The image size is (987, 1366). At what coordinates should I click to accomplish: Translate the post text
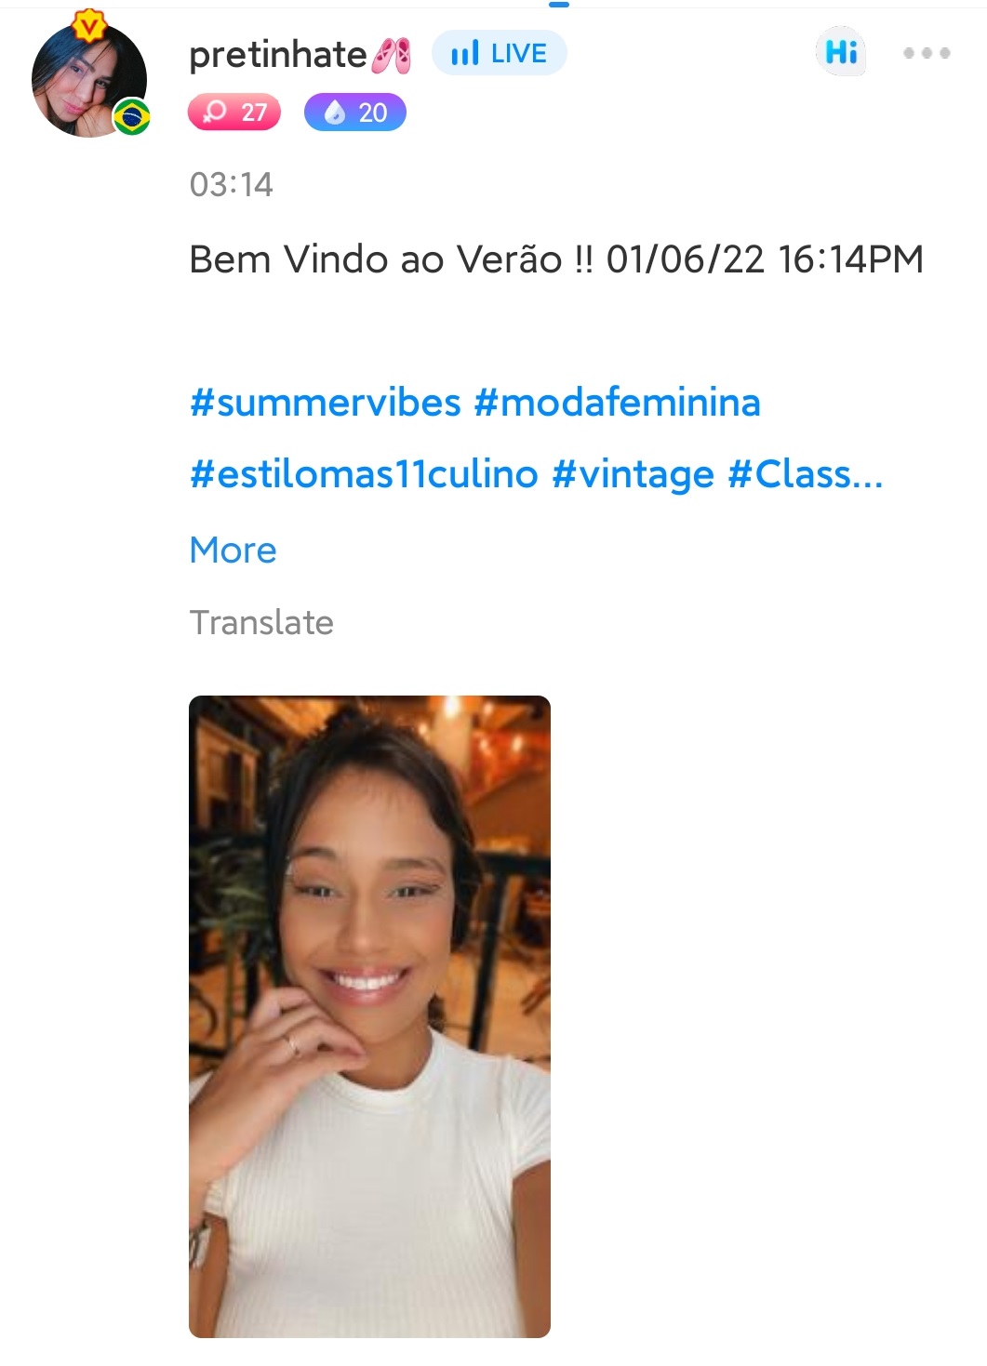pos(261,623)
